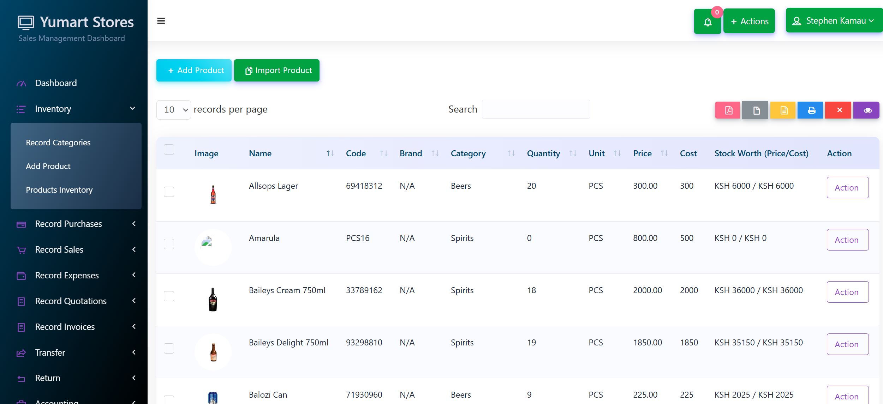Open Action for Amarula
This screenshot has width=883, height=404.
(847, 240)
